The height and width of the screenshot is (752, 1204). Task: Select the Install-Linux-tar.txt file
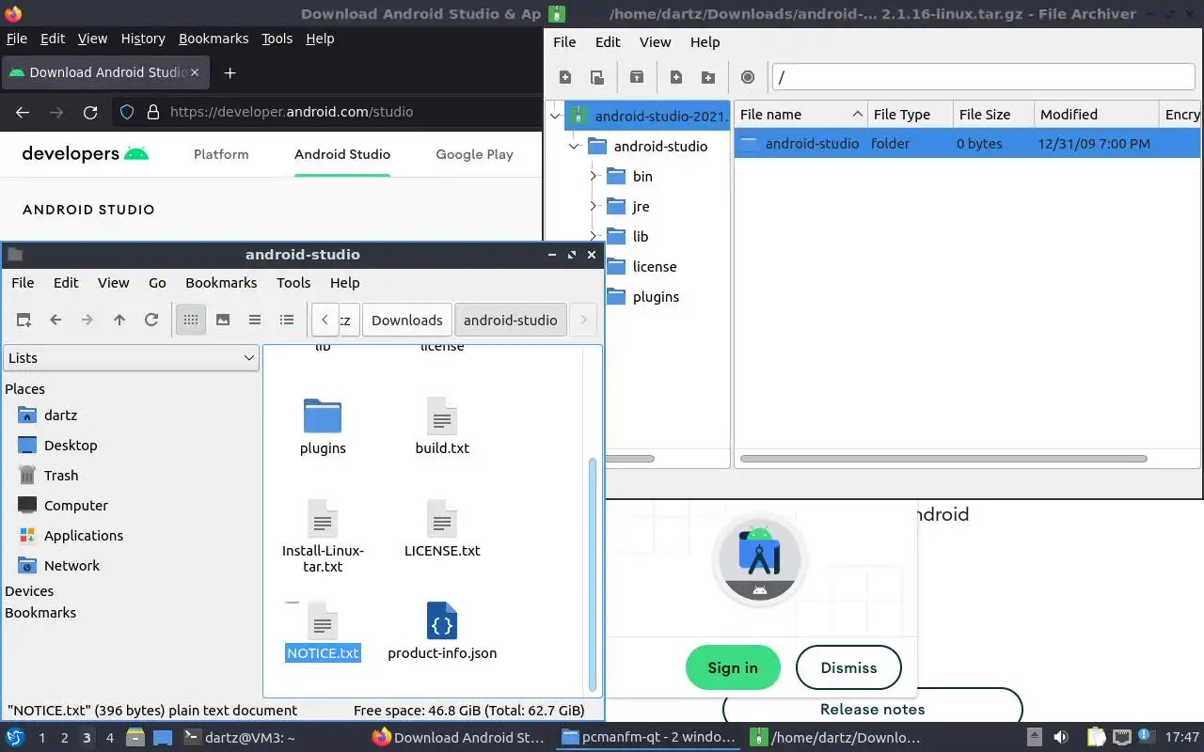[x=323, y=536]
